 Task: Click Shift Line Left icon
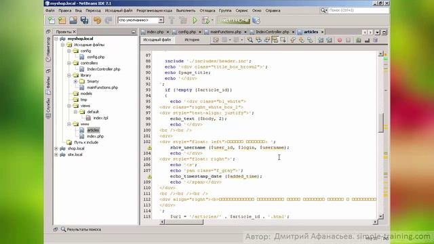[321, 40]
